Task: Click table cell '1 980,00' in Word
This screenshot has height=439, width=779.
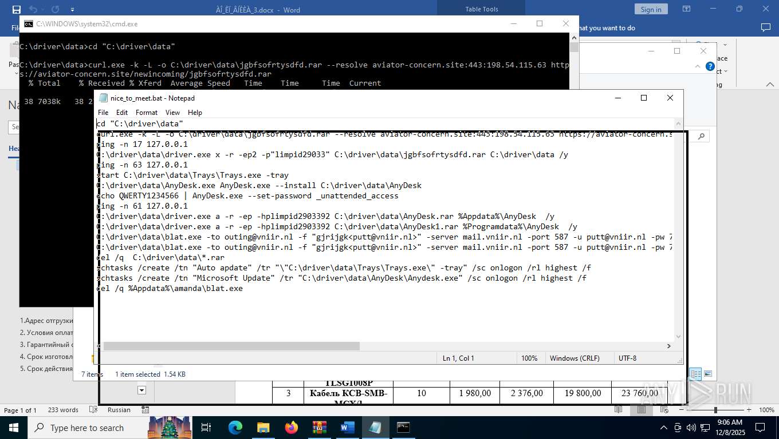Action: pos(475,393)
